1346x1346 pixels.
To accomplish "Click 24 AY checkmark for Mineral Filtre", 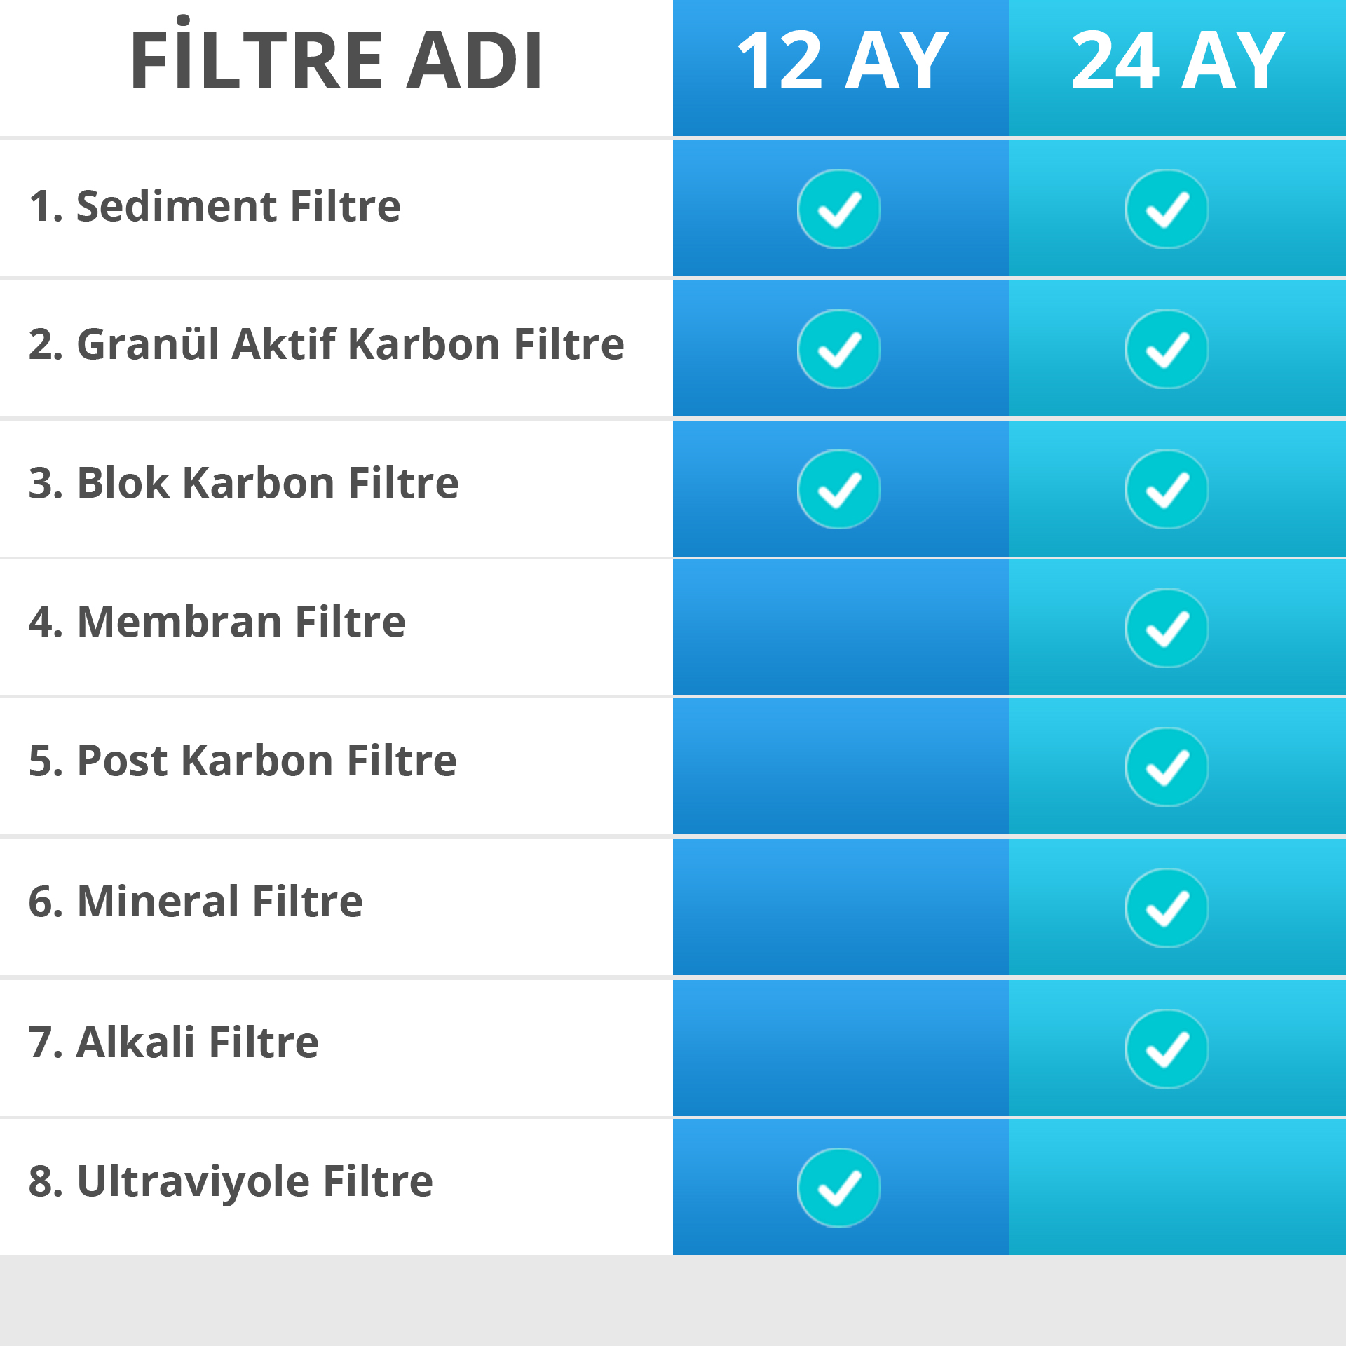I will (1167, 908).
